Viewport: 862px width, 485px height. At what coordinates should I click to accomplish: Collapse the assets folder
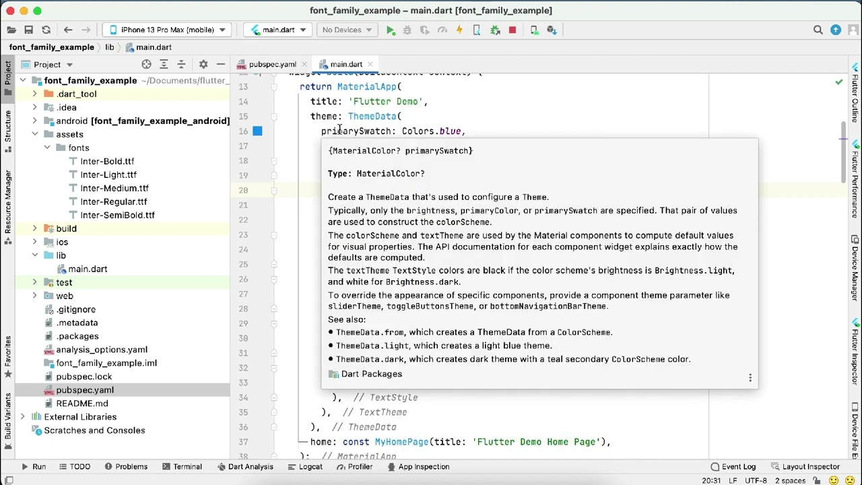point(34,134)
